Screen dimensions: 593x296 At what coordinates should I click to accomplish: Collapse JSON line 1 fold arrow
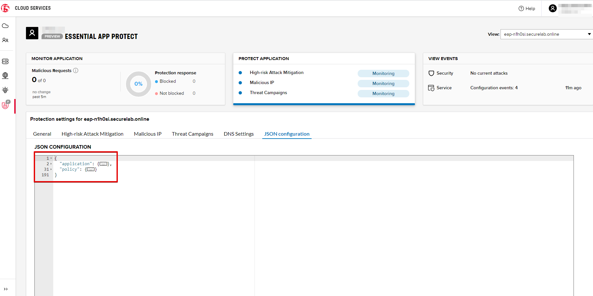coord(51,158)
